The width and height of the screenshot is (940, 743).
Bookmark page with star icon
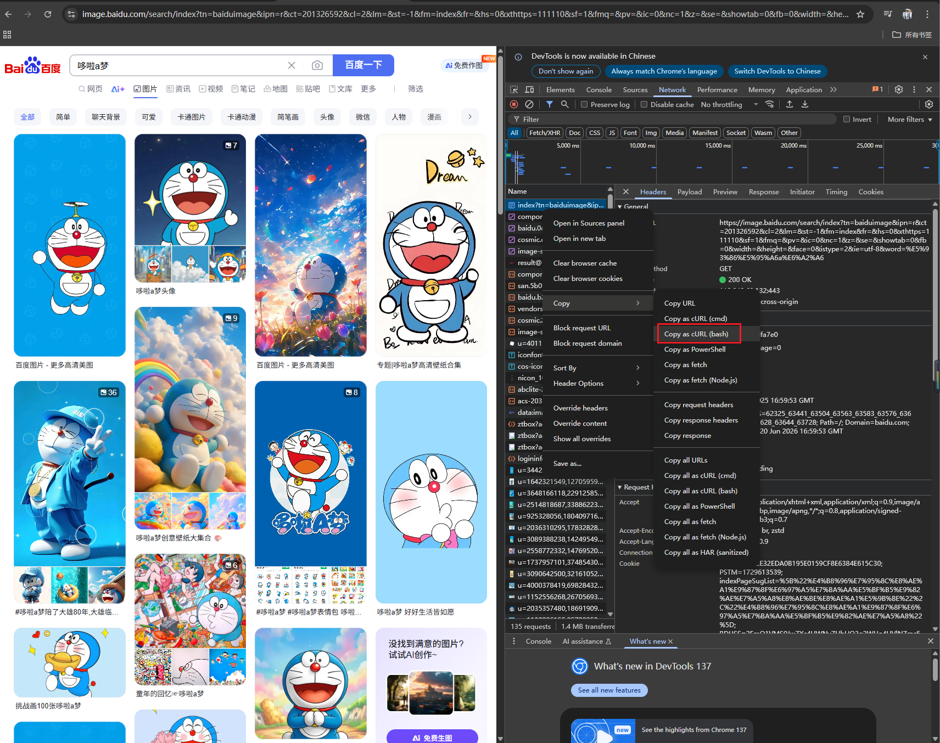point(860,14)
